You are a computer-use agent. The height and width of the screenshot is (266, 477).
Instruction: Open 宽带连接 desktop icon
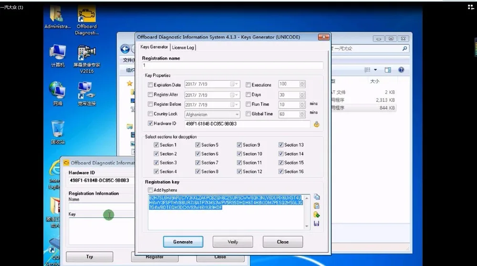point(87,93)
